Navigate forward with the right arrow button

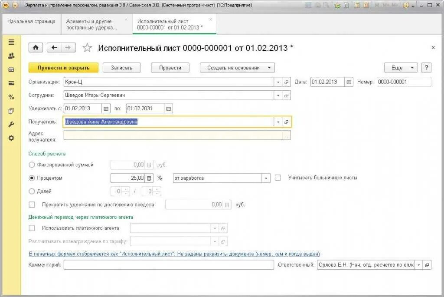click(x=68, y=48)
